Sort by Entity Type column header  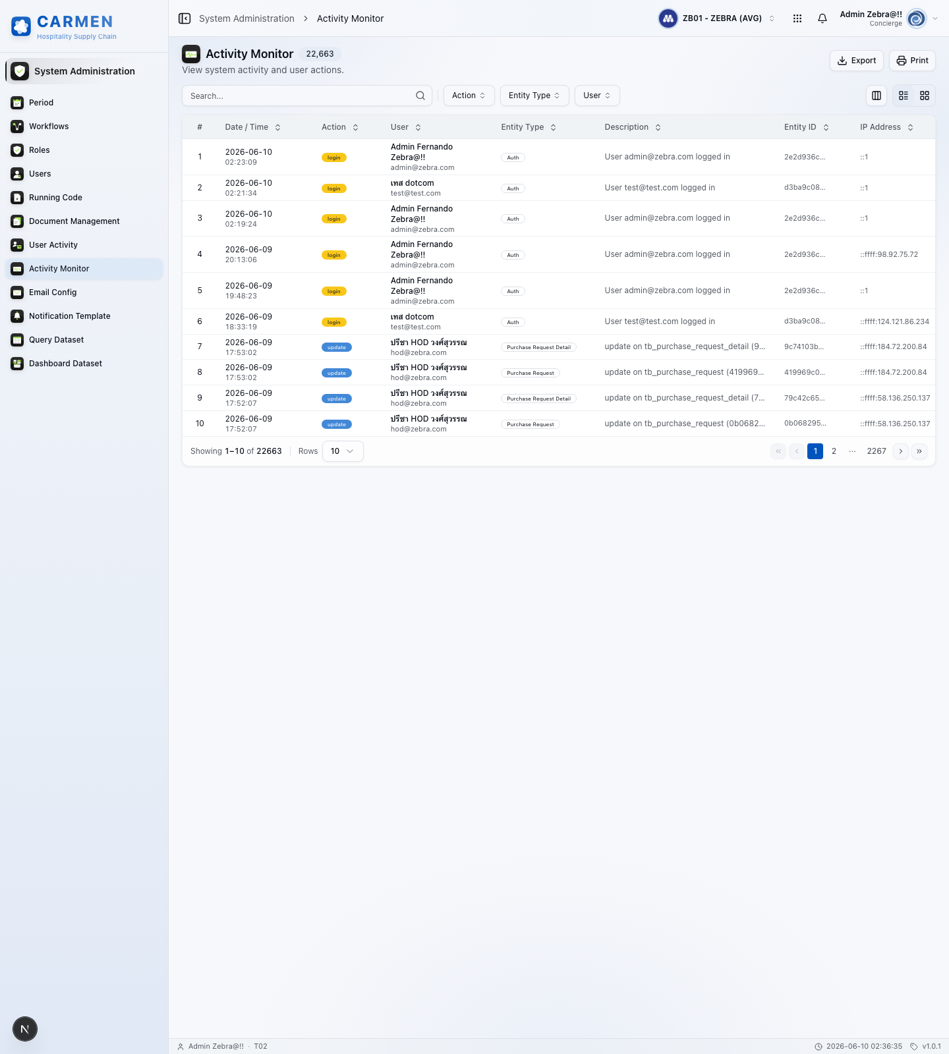[x=529, y=127]
